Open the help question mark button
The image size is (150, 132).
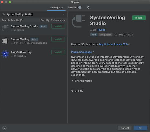pos(4,128)
